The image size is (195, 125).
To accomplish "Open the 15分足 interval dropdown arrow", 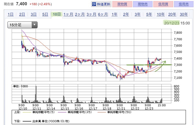I will click(x=35, y=25).
